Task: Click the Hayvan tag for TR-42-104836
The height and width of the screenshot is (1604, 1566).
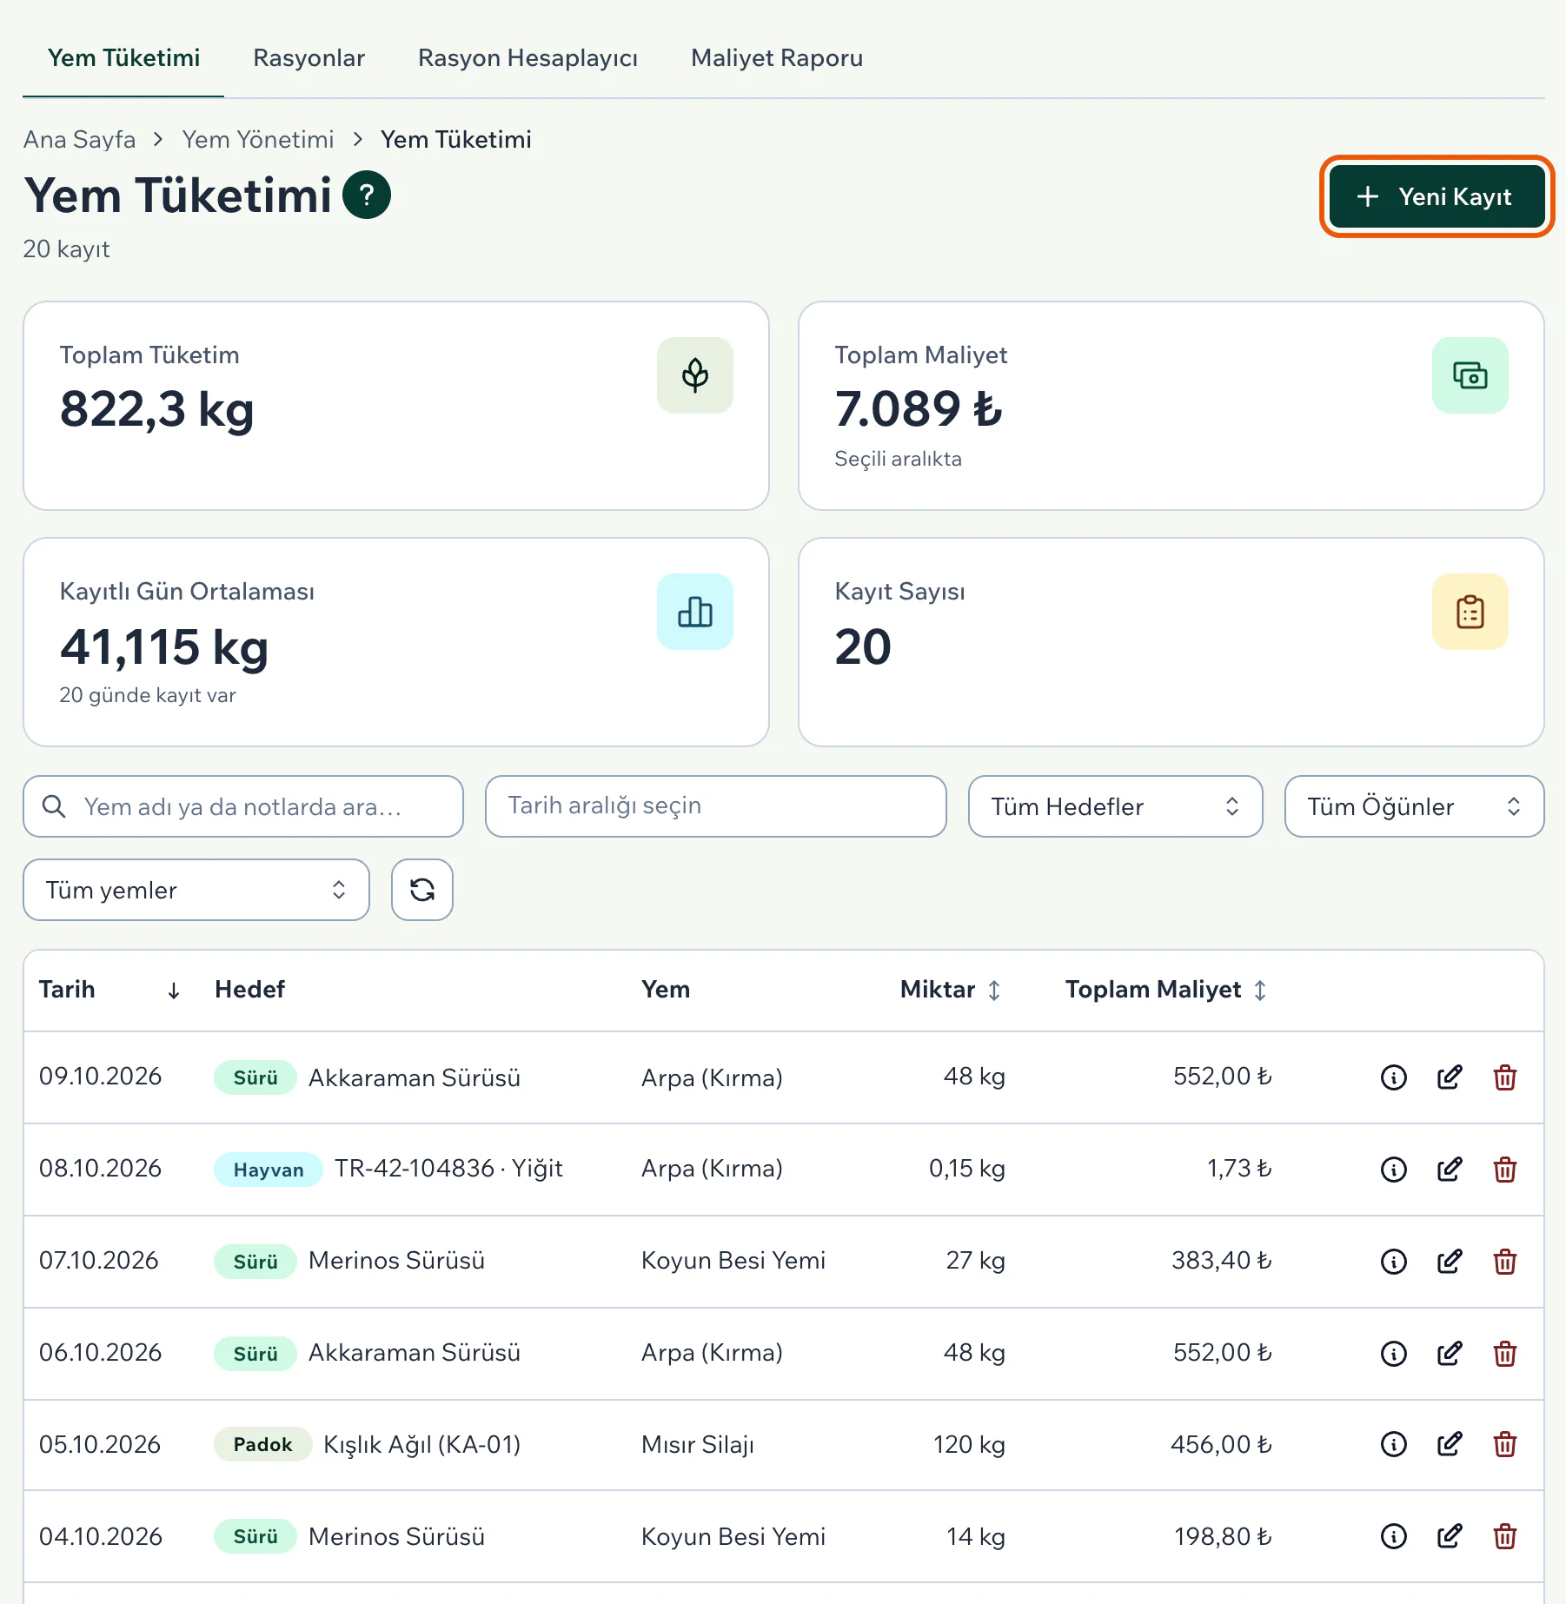Action: 269,1170
